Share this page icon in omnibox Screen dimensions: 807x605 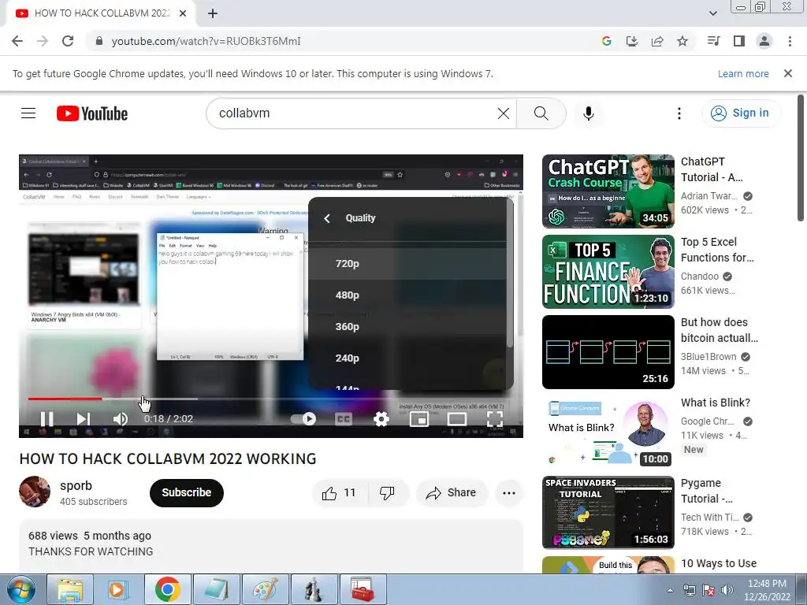coord(656,41)
